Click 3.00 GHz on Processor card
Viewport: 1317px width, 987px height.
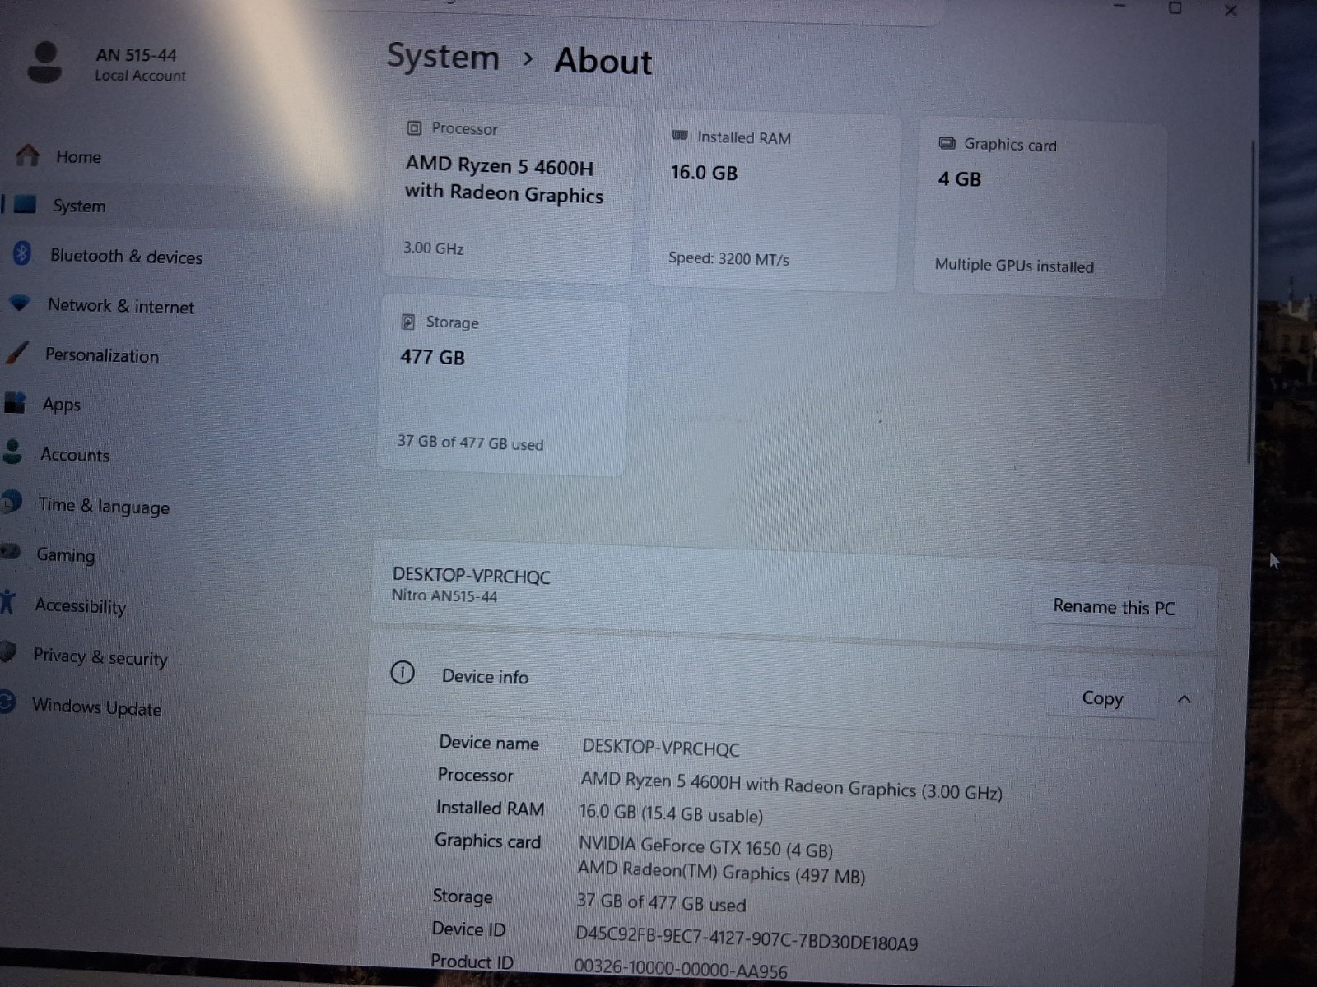[x=433, y=248]
